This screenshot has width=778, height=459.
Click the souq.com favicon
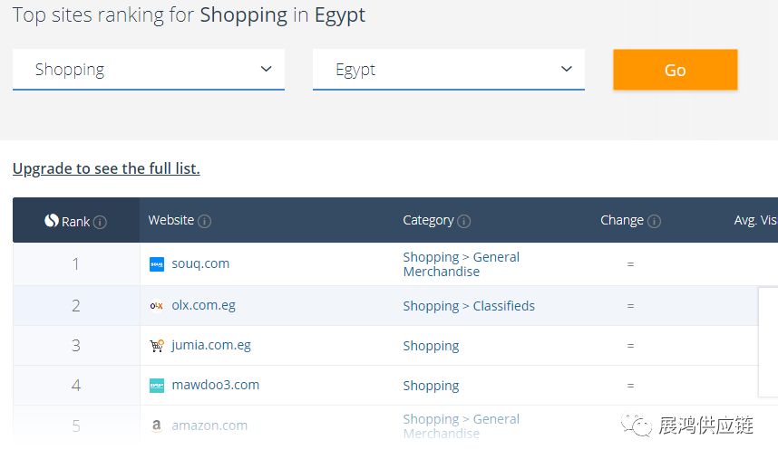(x=157, y=264)
